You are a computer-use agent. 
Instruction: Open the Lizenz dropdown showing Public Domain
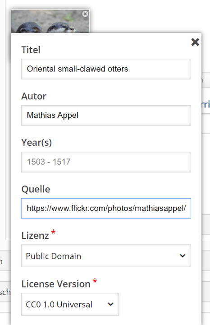(106, 256)
